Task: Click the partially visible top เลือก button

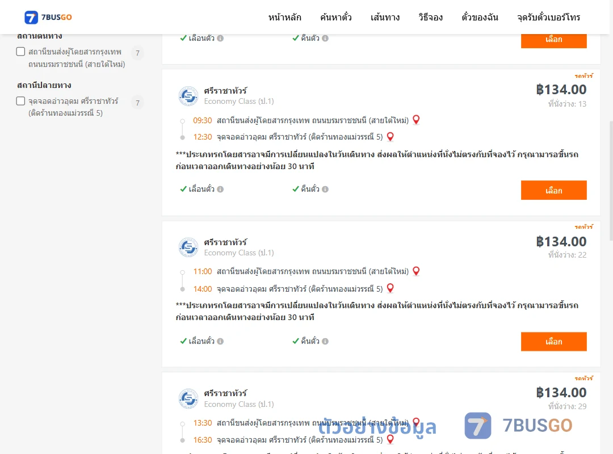Action: click(x=553, y=41)
